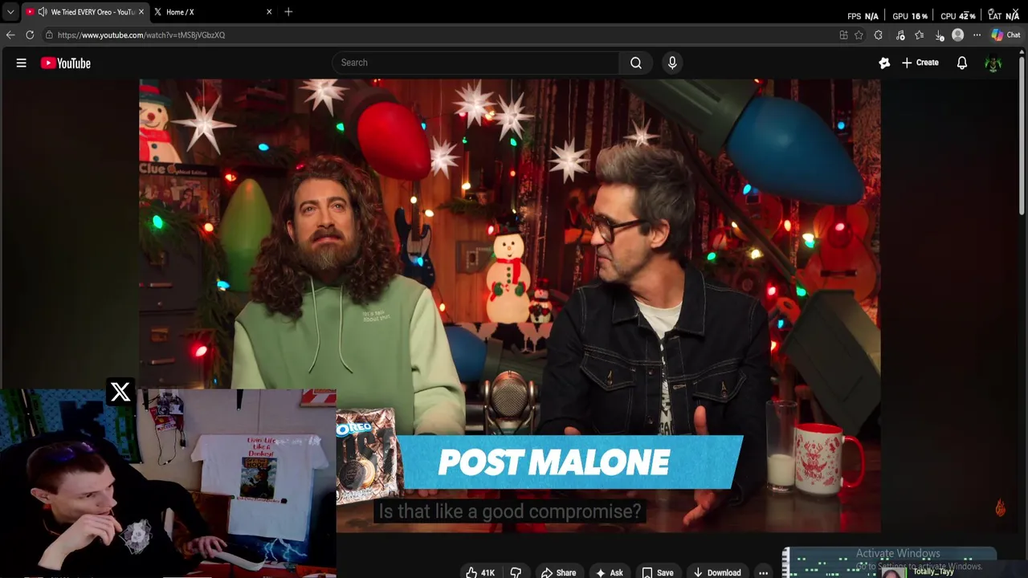Screen dimensions: 1028x578
Task: Open split screen from address bar
Action: point(843,35)
